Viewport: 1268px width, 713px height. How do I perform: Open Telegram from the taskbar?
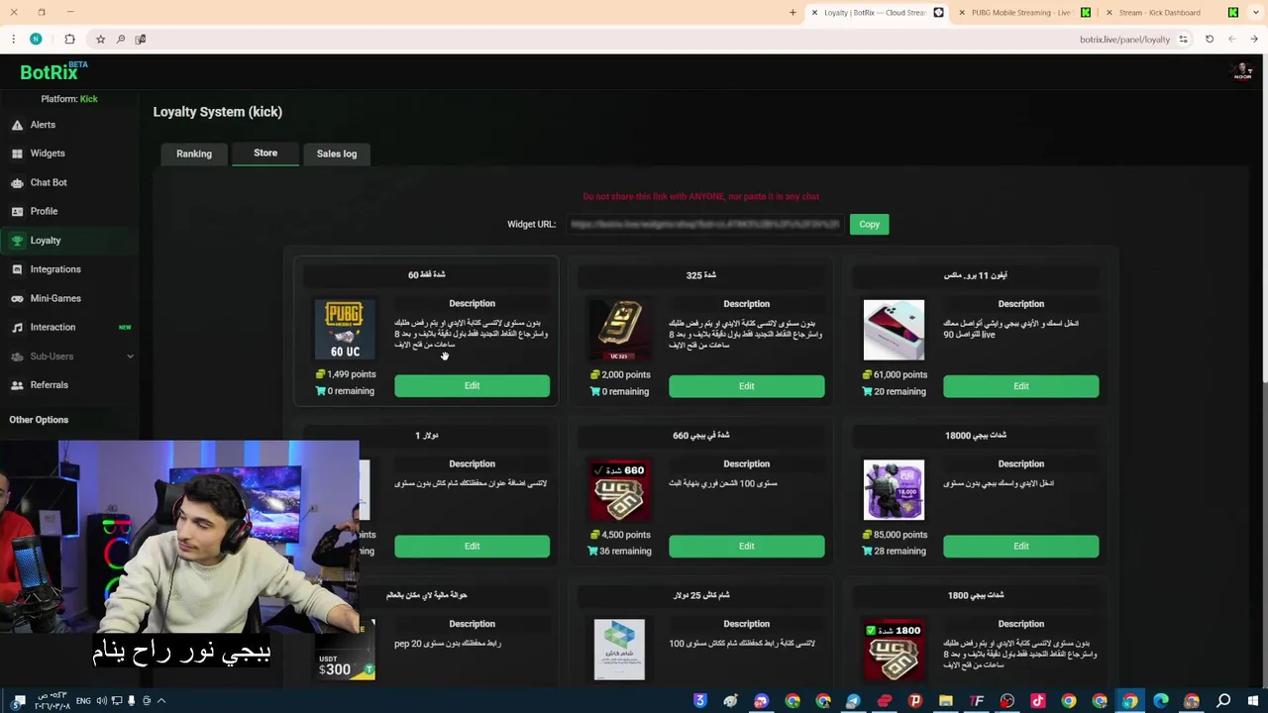click(853, 701)
